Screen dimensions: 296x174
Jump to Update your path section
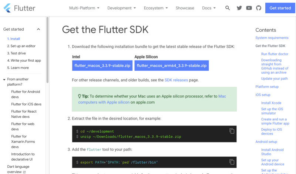click(274, 79)
